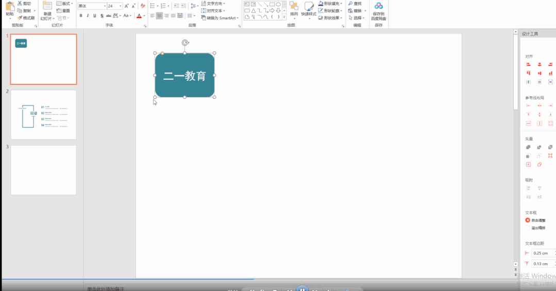Toggle text Shadow formatting
The width and height of the screenshot is (556, 291).
pos(102,15)
